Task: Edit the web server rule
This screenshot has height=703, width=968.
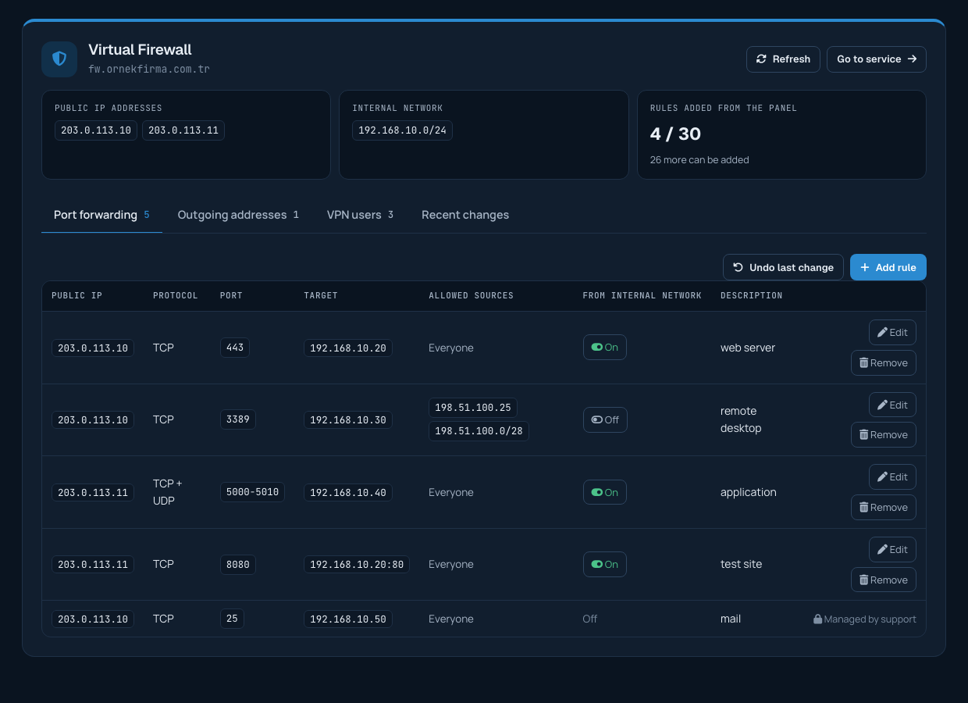Action: tap(892, 333)
